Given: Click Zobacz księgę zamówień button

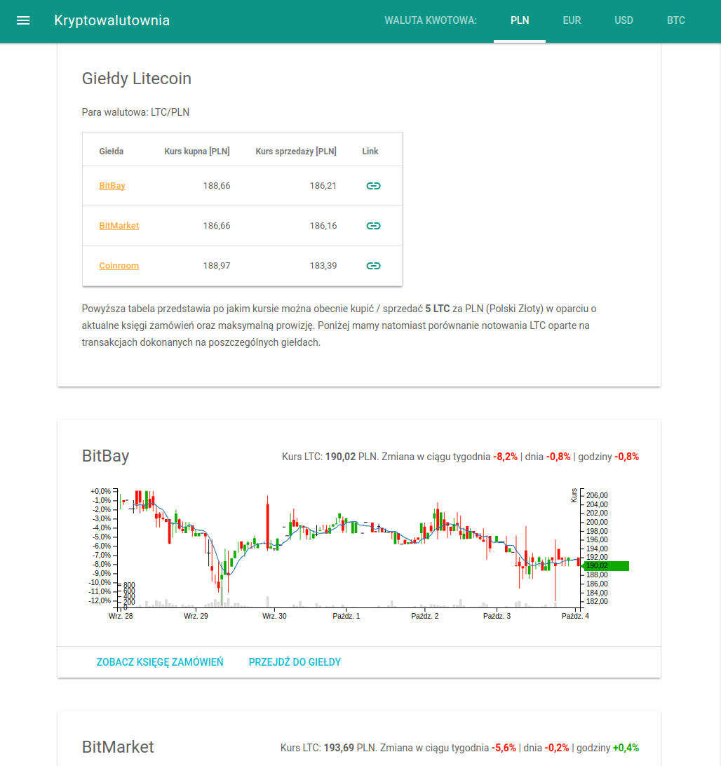Looking at the screenshot, I should [x=160, y=662].
